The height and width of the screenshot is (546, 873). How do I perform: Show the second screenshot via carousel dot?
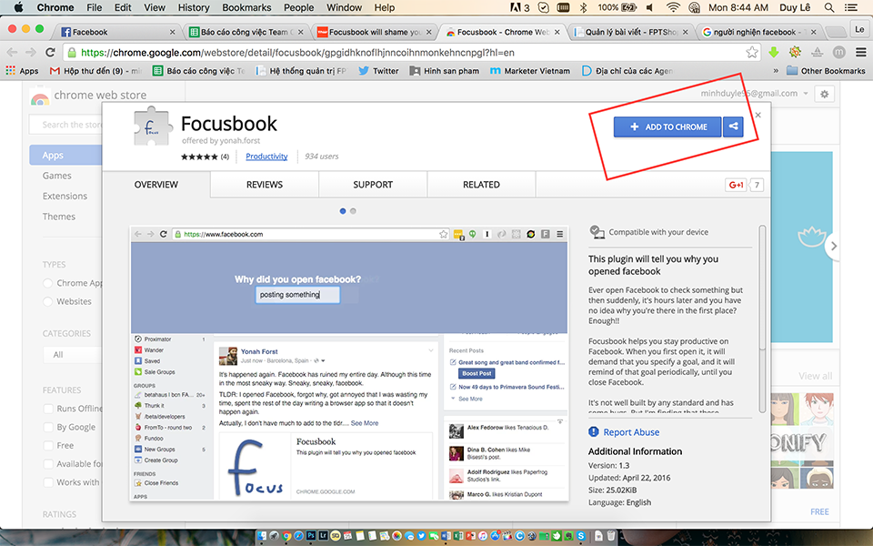pos(353,211)
